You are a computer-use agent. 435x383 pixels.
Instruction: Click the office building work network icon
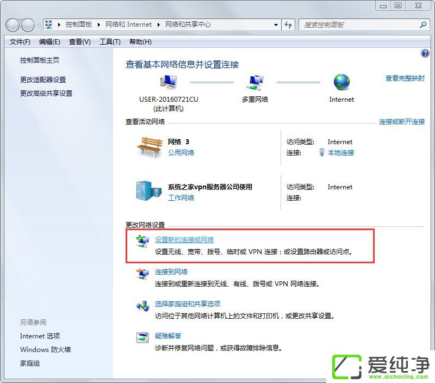148,190
